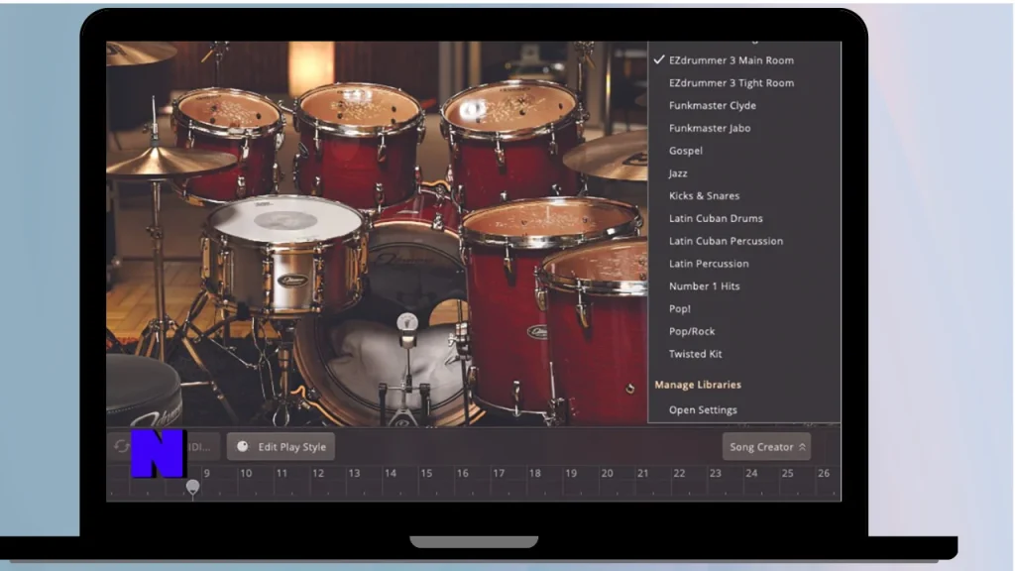Click the Manage Libraries heading

[x=698, y=385]
